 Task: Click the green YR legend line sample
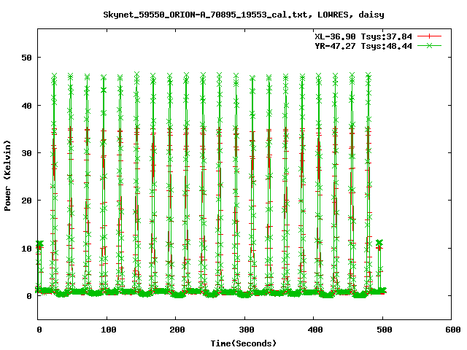tap(429, 45)
